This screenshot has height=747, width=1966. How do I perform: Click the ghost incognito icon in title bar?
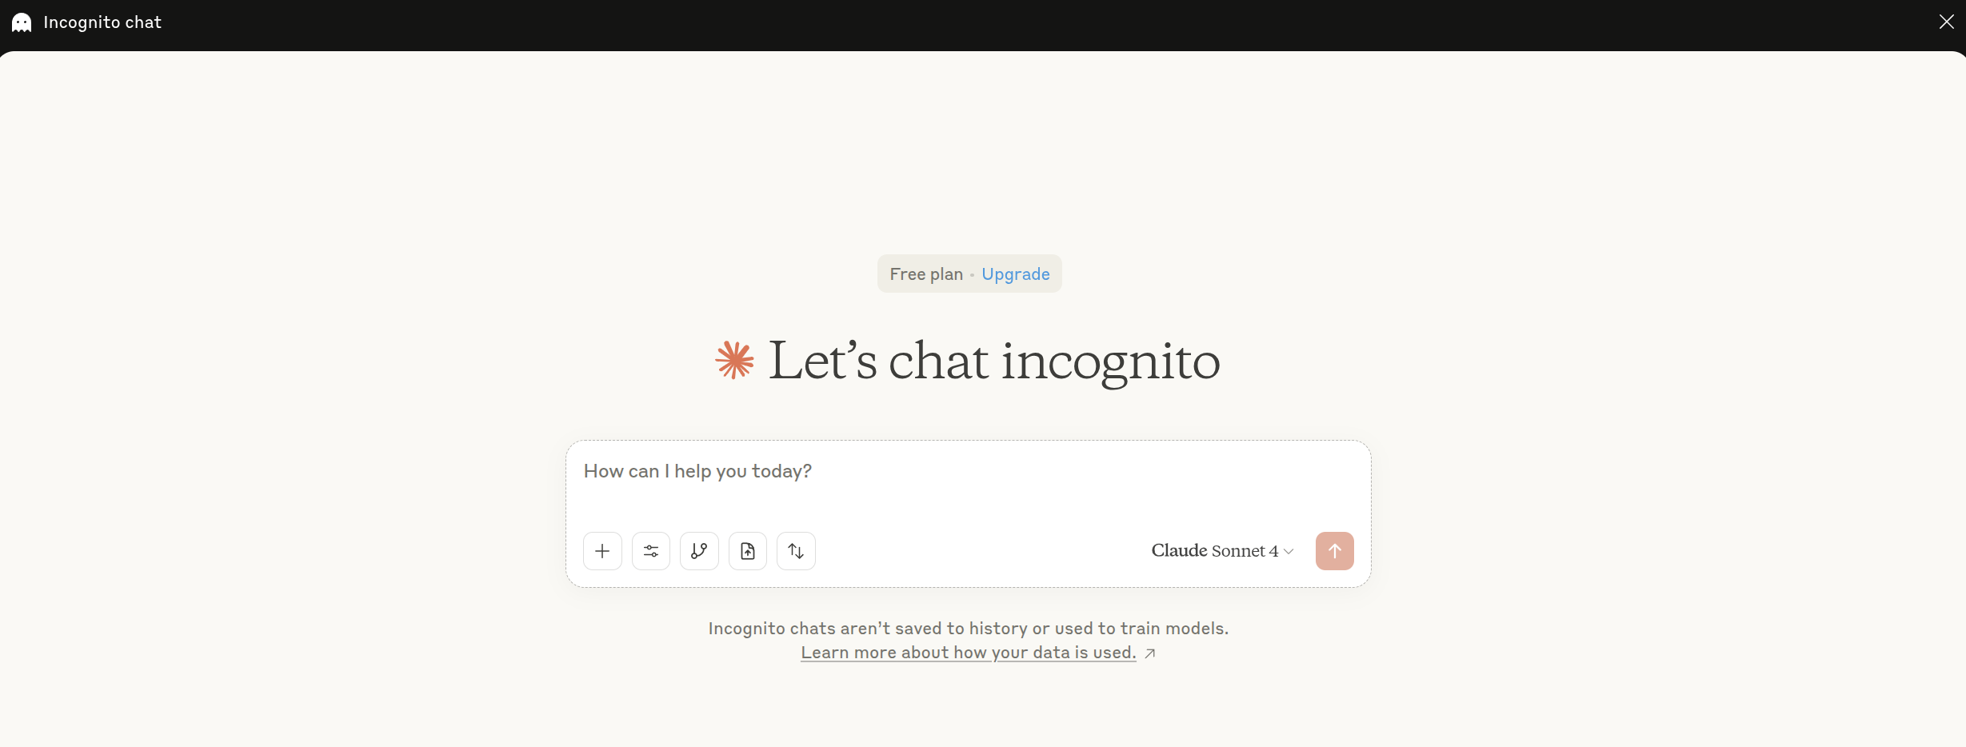[22, 22]
